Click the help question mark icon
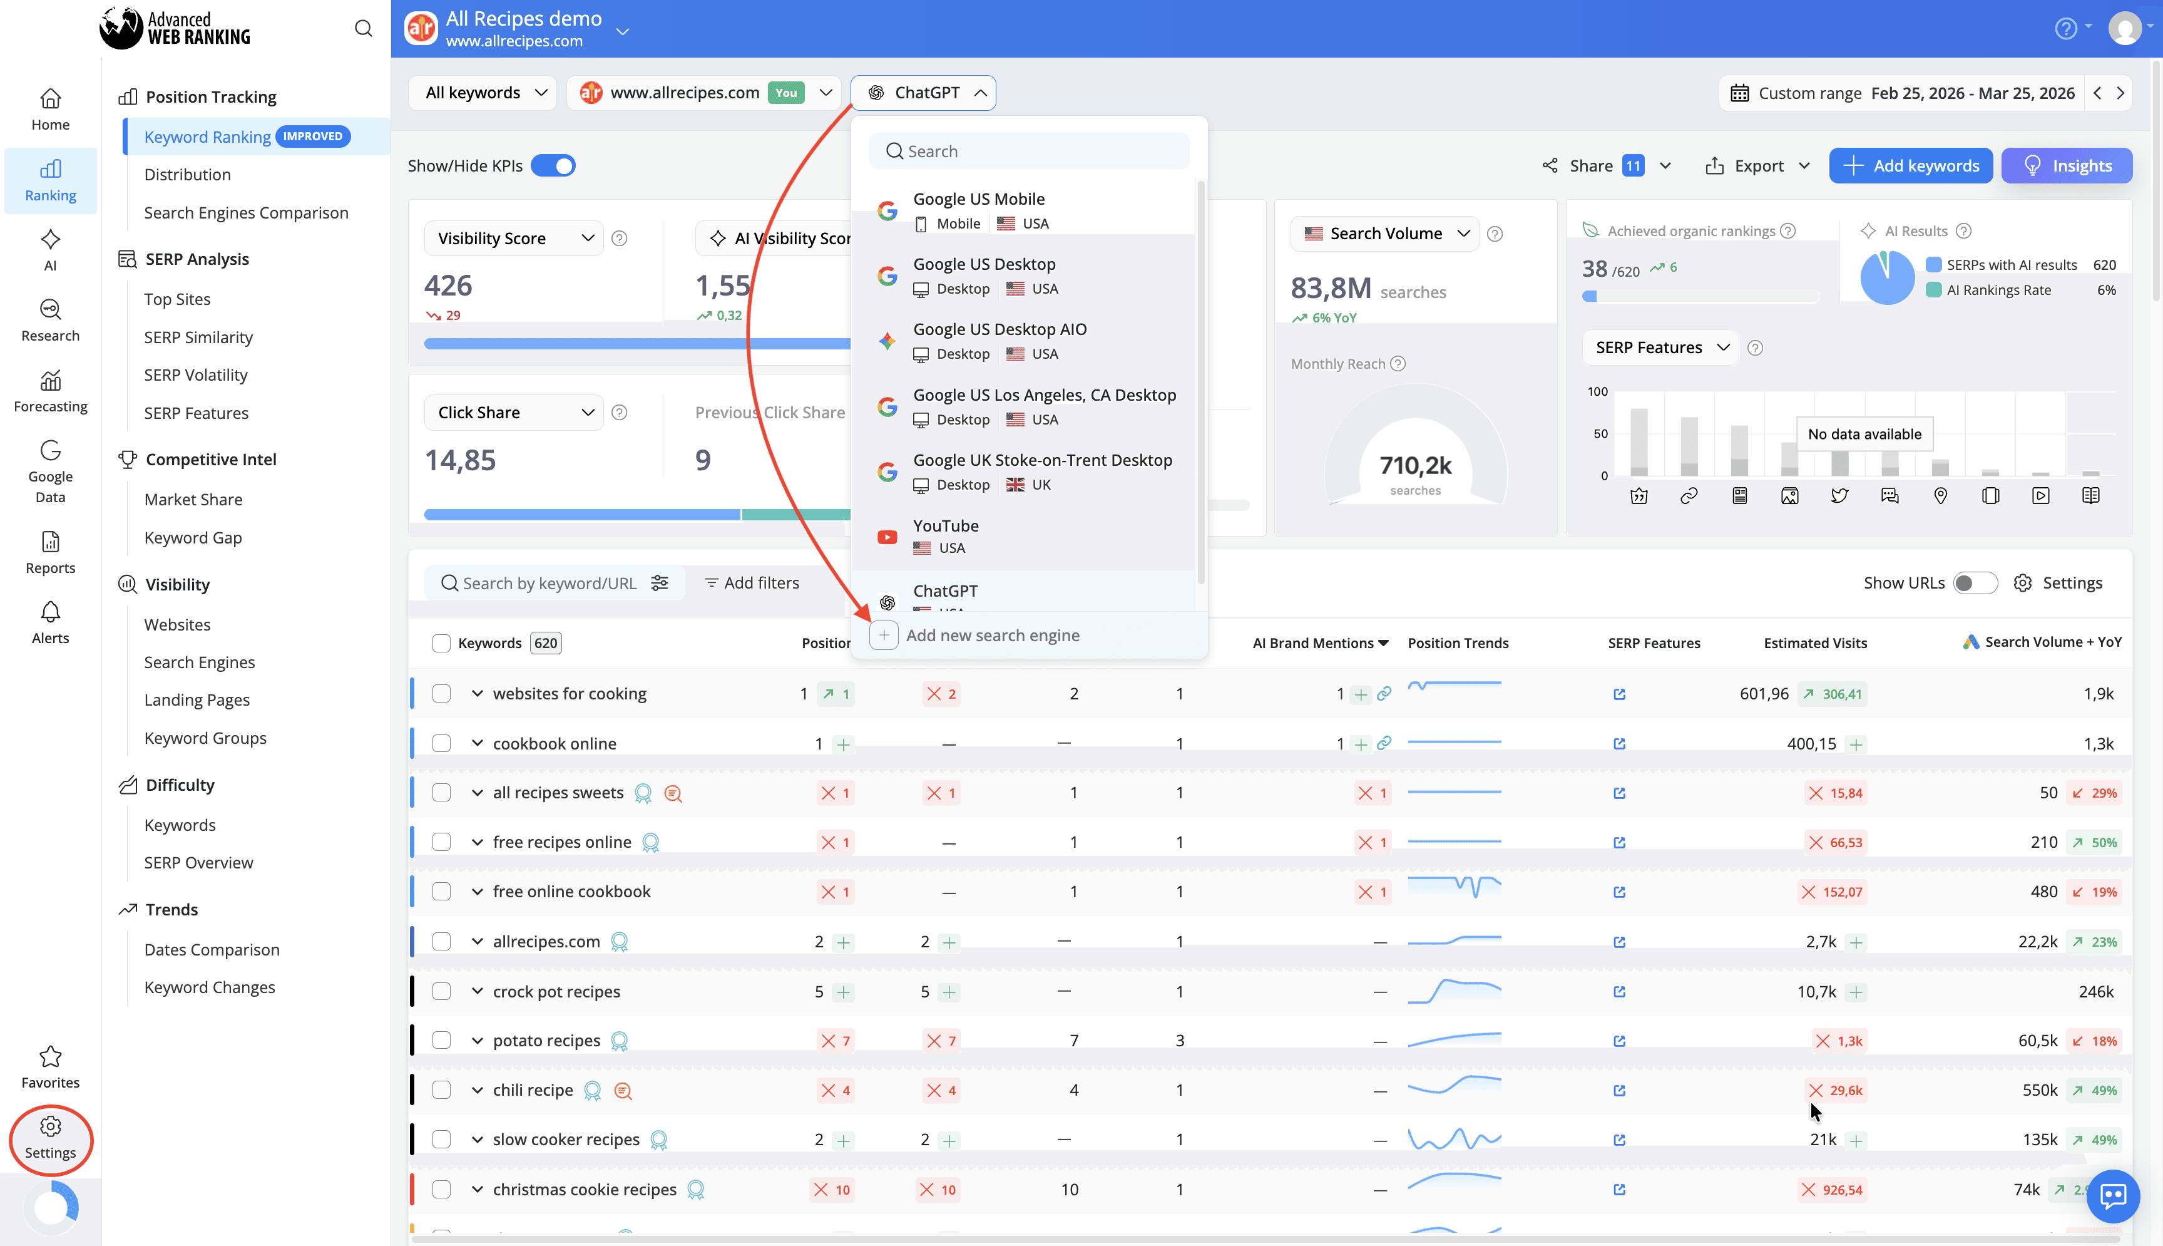Screen dimensions: 2163x1246 click(2065, 29)
